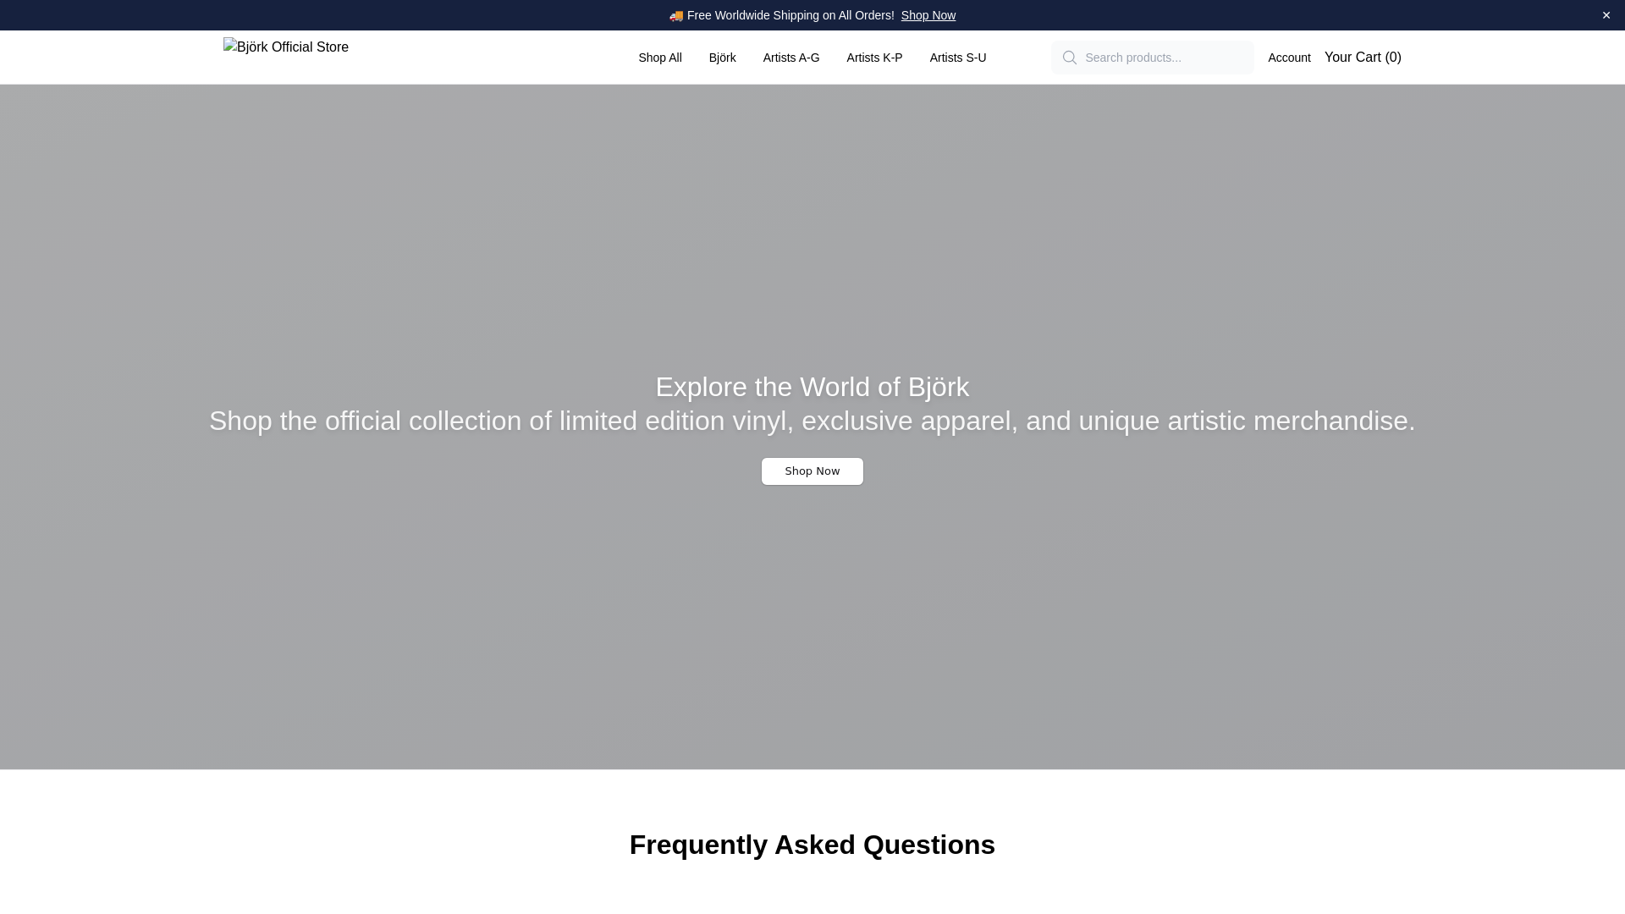1625x914 pixels.
Task: Focus the Search products input field
Action: point(1153,58)
